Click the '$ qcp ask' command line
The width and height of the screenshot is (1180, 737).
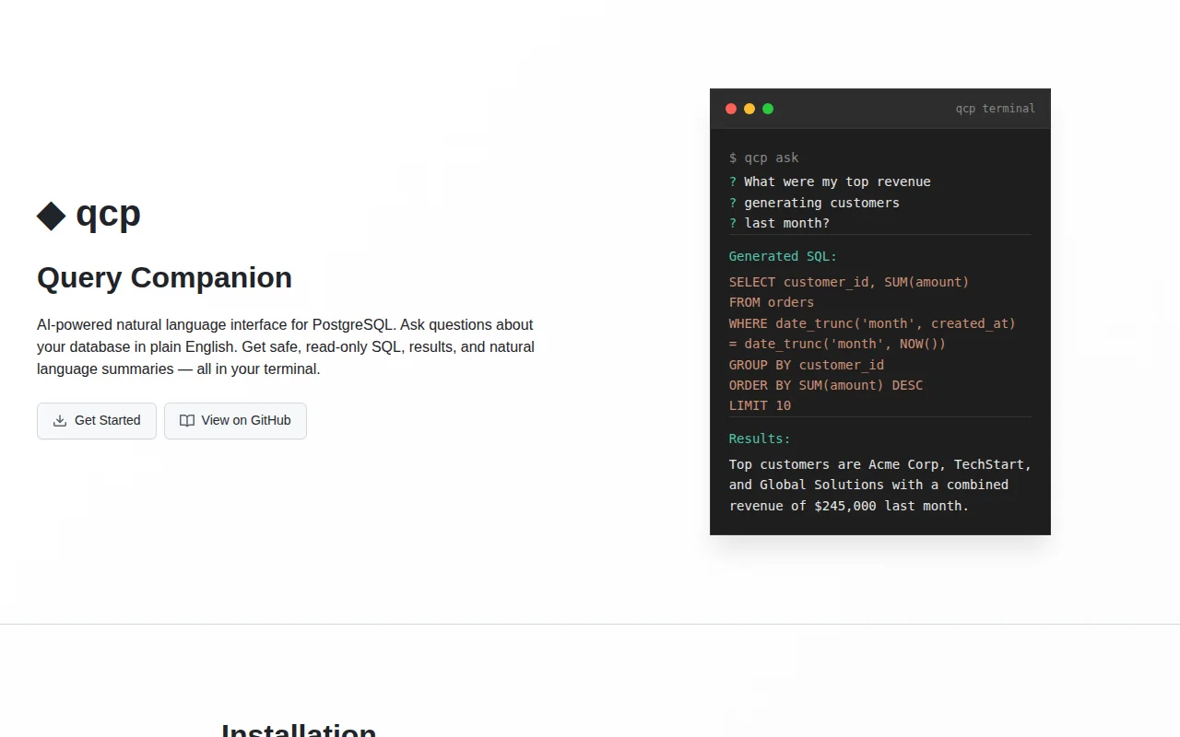click(764, 158)
